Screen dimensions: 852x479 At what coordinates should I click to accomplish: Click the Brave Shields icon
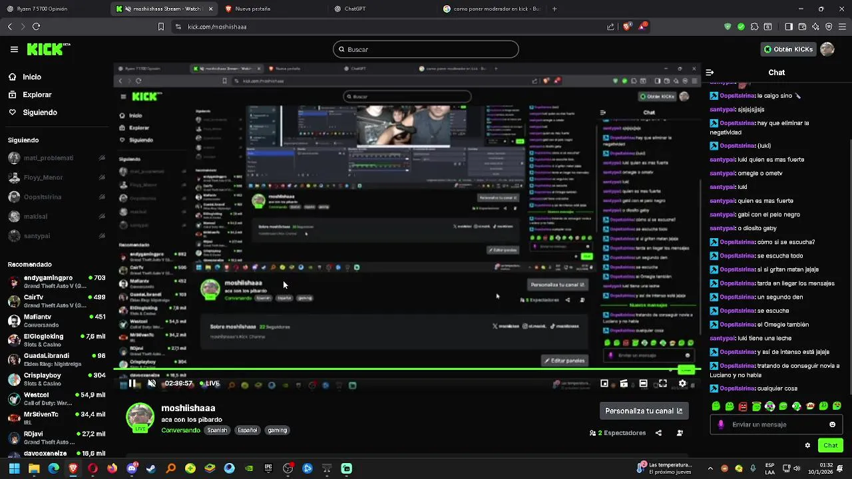pos(627,27)
